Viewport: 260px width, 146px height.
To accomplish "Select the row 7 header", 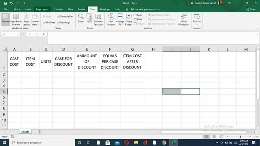I will coord(4,103).
